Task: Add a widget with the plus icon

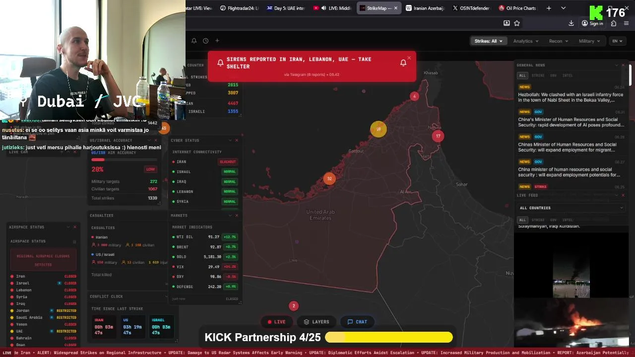Action: click(217, 41)
